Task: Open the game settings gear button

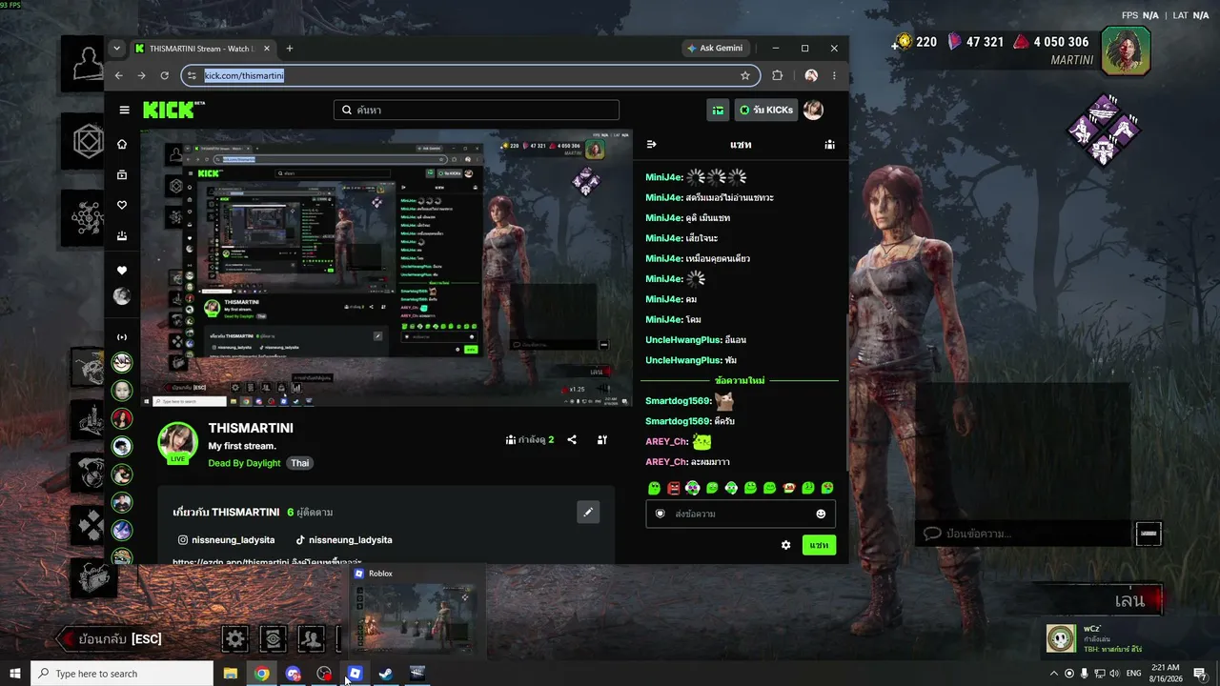Action: [x=235, y=638]
